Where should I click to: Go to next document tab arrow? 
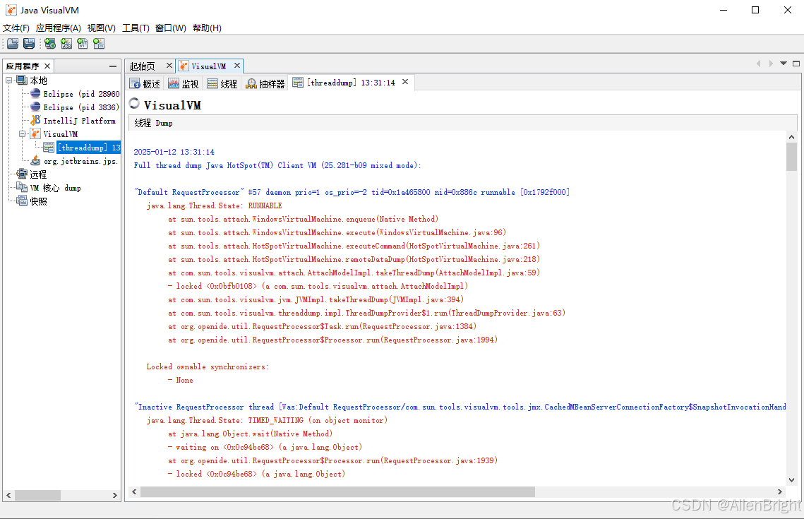click(771, 64)
